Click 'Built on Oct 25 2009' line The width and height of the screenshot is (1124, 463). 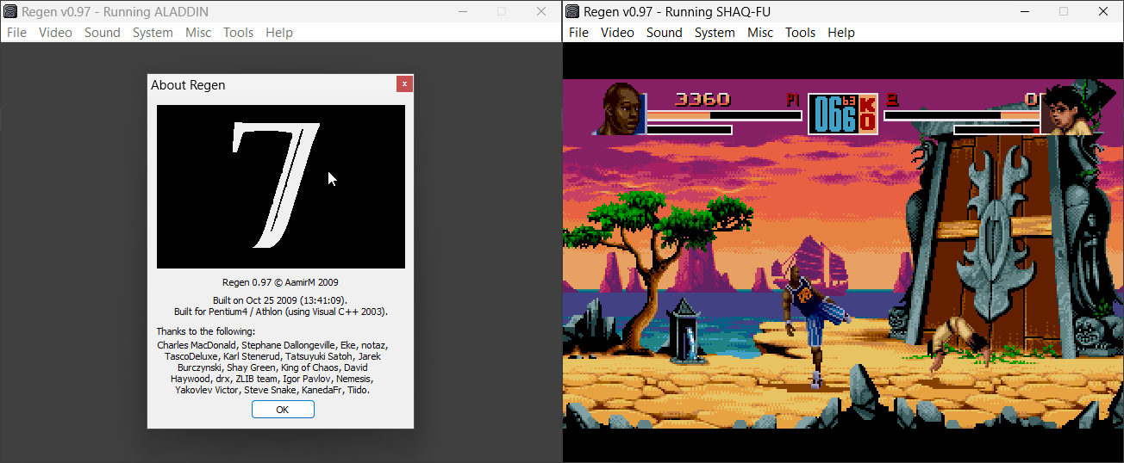click(x=281, y=299)
